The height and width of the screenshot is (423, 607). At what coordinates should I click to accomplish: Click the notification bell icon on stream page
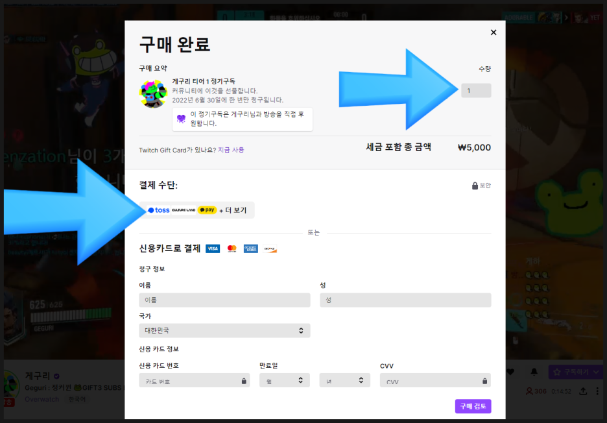point(534,372)
